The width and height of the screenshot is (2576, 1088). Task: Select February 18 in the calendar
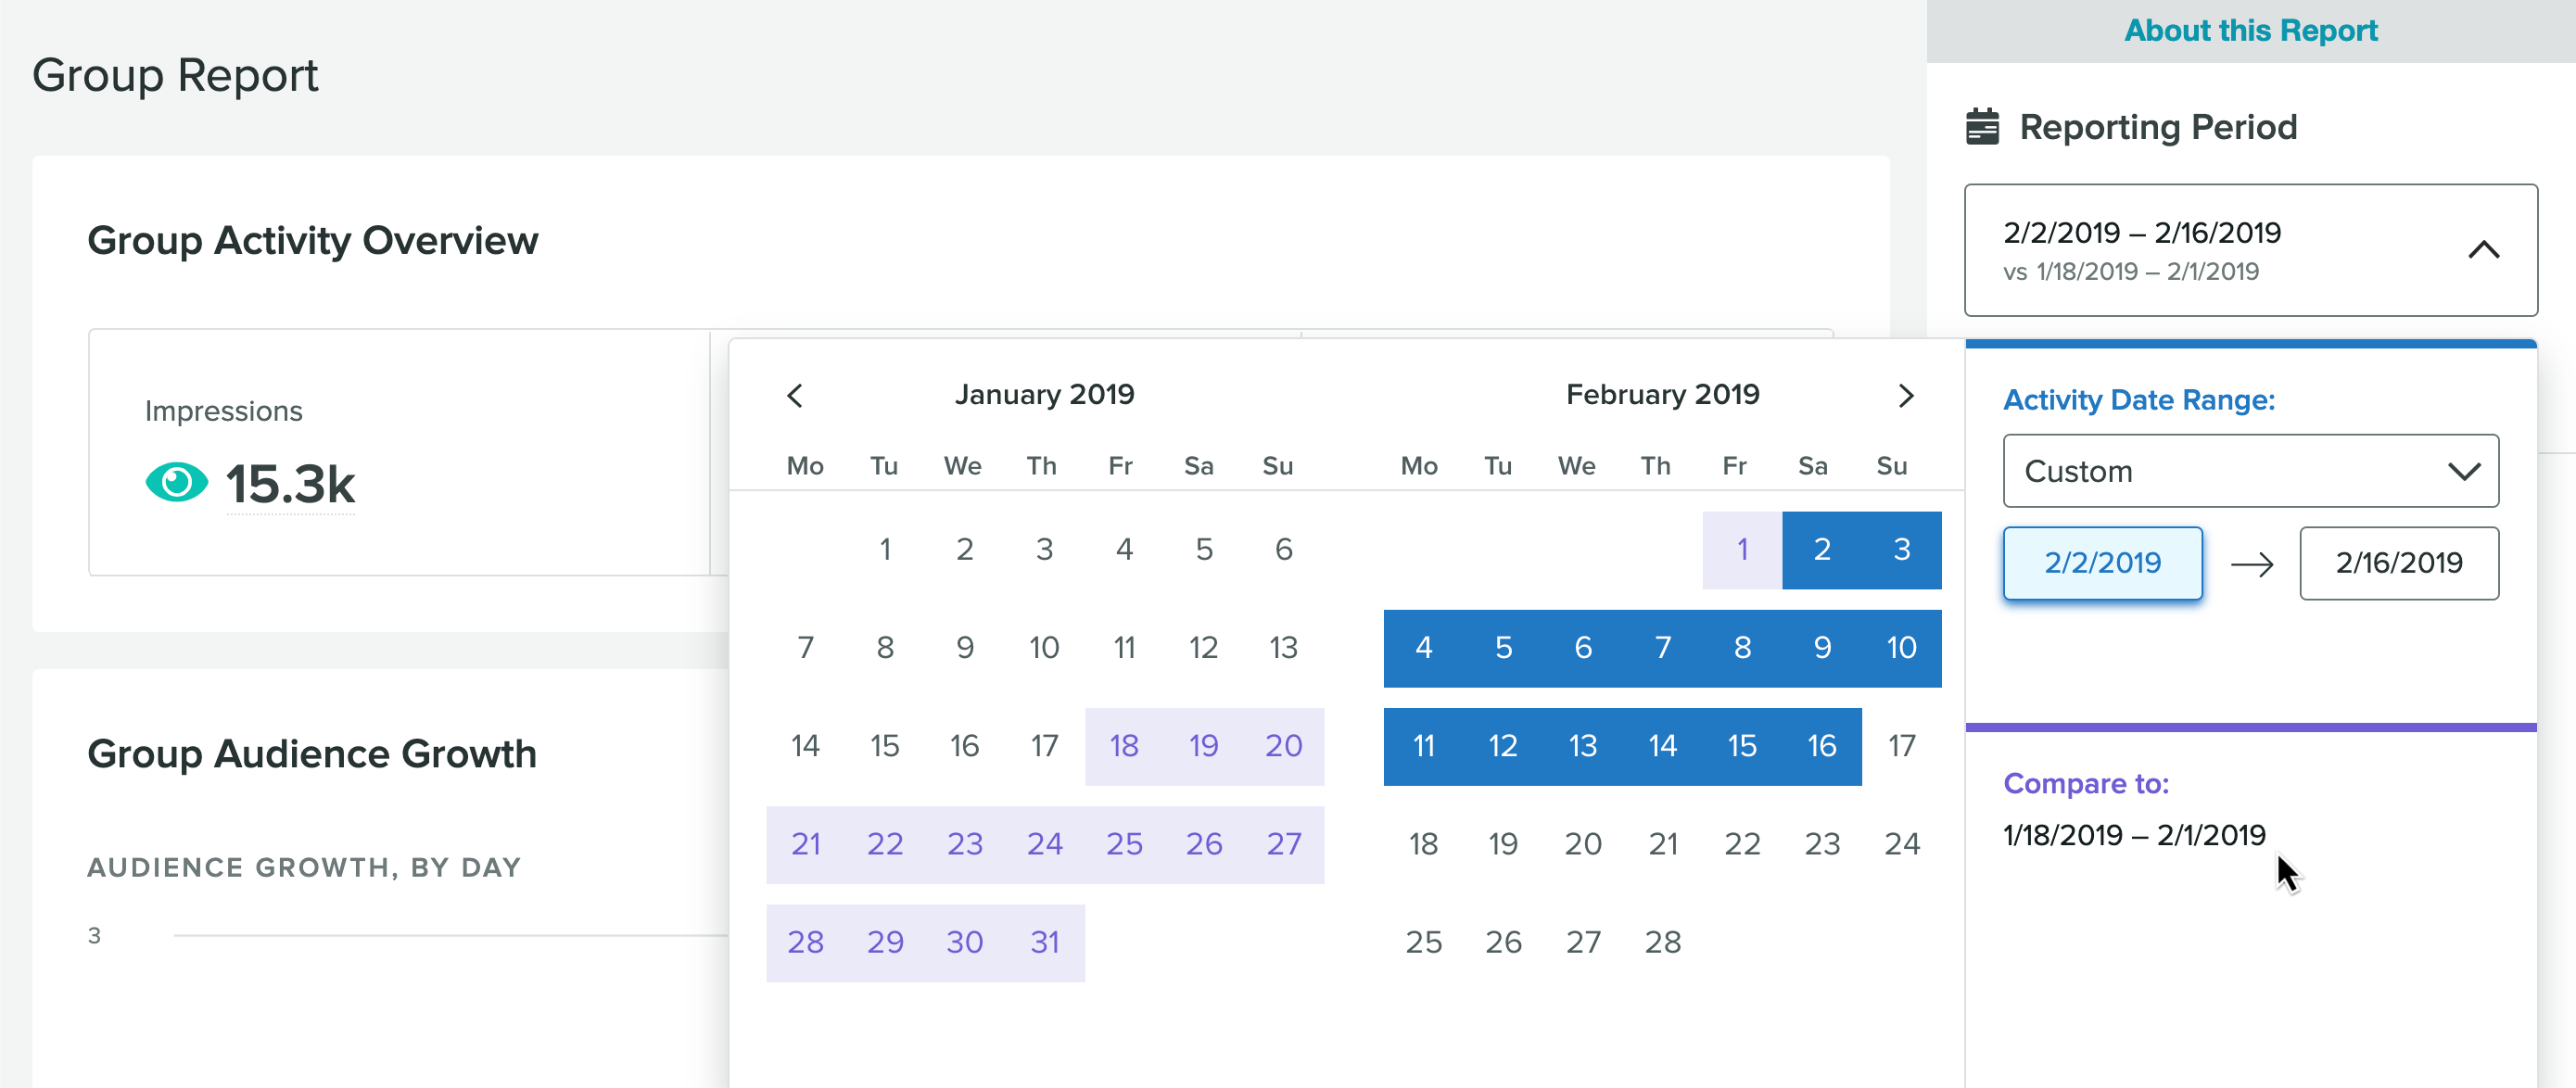click(1423, 844)
